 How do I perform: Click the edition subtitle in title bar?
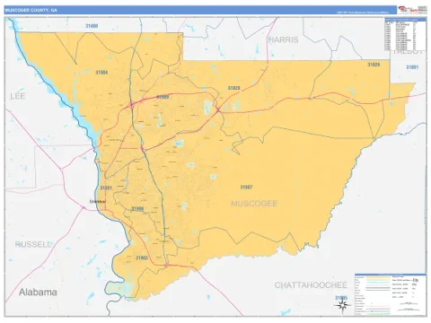click(x=363, y=13)
